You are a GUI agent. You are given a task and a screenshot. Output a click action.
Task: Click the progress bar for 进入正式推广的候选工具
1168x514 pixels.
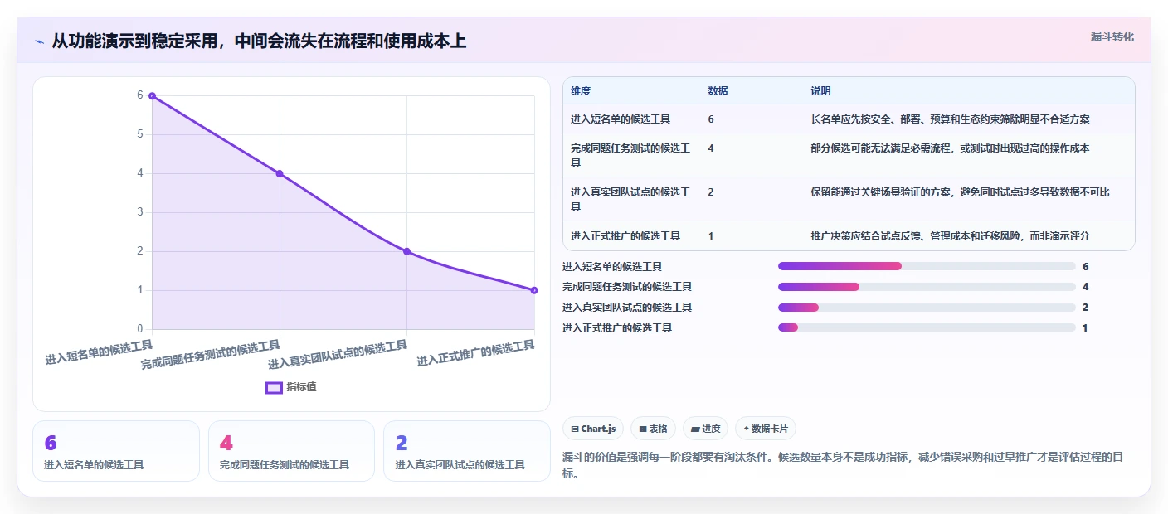pyautogui.click(x=927, y=327)
